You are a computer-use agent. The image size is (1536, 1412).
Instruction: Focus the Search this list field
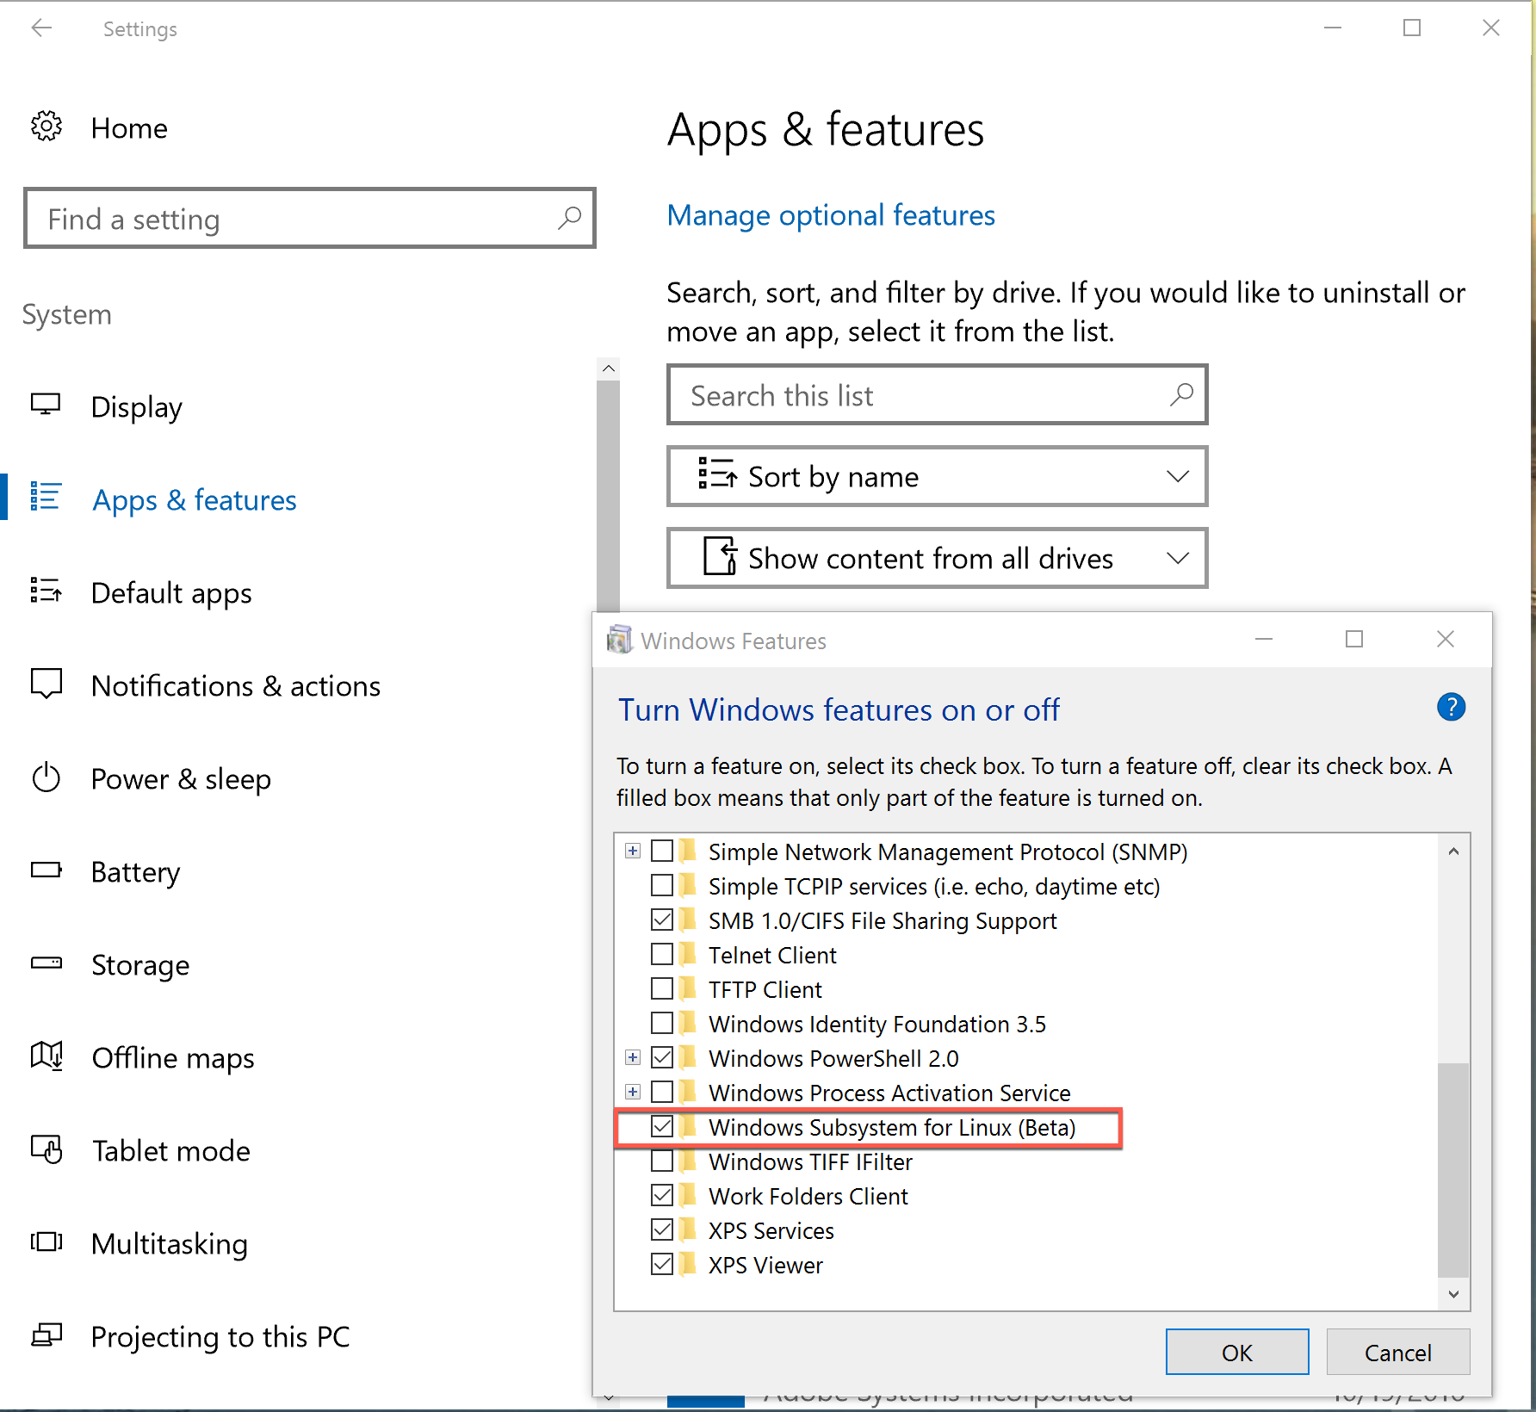[x=937, y=394]
